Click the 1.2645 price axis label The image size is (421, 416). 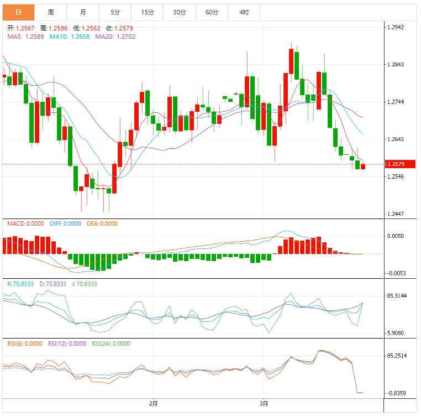click(396, 139)
